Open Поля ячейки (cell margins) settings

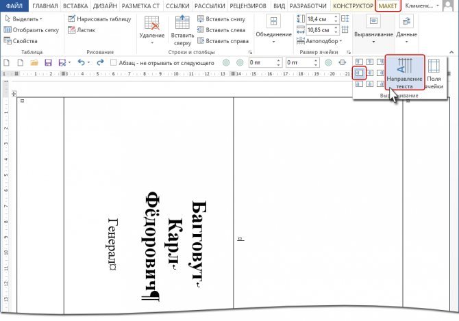pos(434,74)
